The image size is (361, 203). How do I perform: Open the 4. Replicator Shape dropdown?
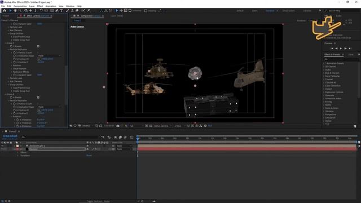49,107
